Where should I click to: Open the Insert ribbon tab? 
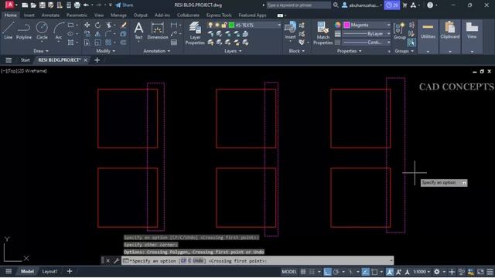point(29,15)
